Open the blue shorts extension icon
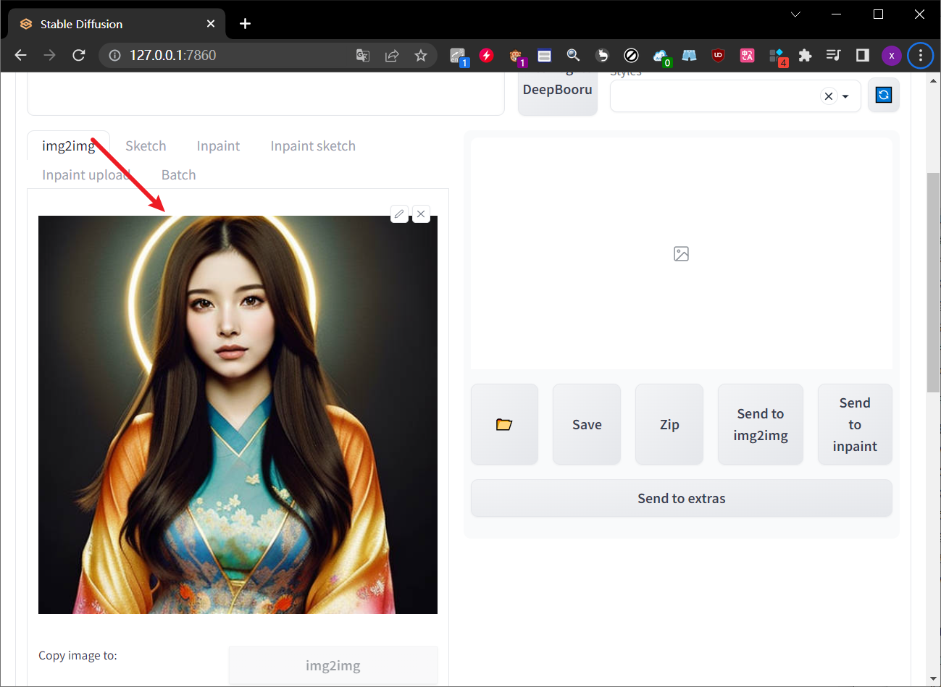 [689, 55]
